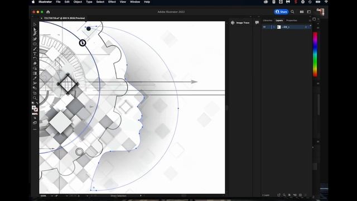
Task: Click the collect for export icon in Layers footer
Action: (279, 195)
